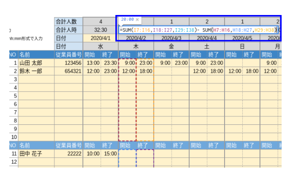The width and height of the screenshot is (294, 176).
Task: Select 鈴木 一郎's Saturday start 12:00
Action: [198, 71]
